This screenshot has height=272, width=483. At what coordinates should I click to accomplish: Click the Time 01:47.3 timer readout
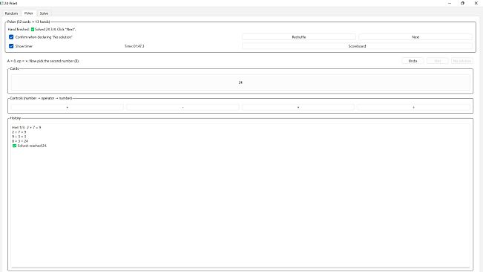[x=134, y=46]
